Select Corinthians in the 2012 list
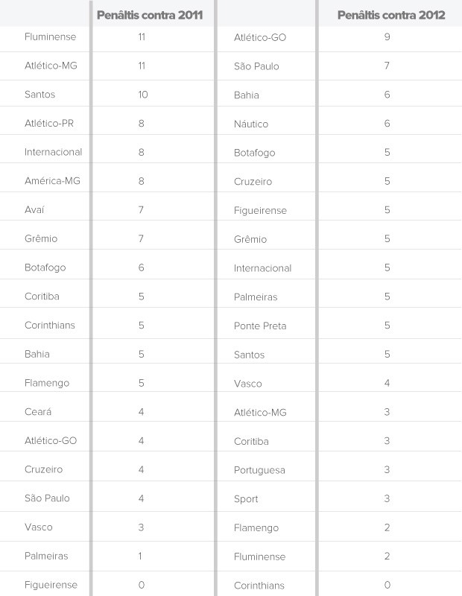This screenshot has height=596, width=462. [259, 586]
